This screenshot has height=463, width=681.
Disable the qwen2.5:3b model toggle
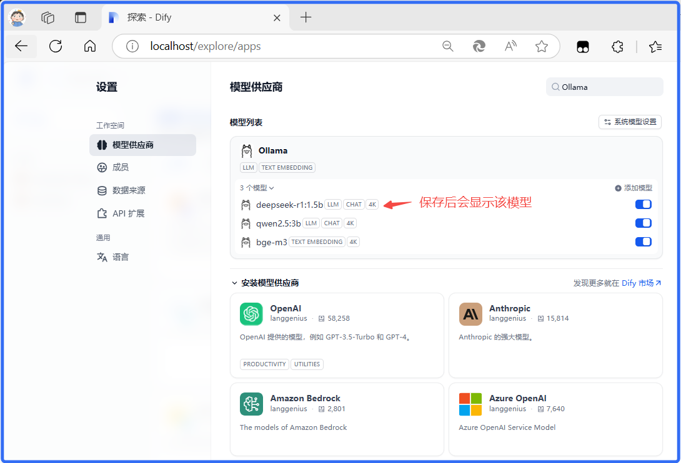(x=644, y=223)
